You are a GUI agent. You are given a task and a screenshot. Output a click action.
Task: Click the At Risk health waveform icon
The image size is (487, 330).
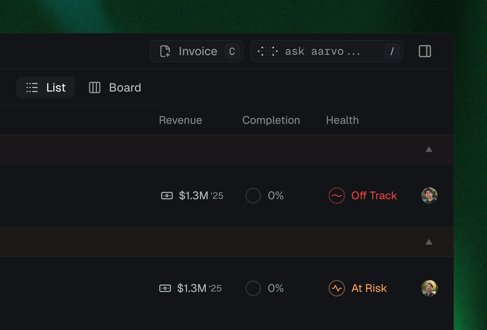coord(337,288)
